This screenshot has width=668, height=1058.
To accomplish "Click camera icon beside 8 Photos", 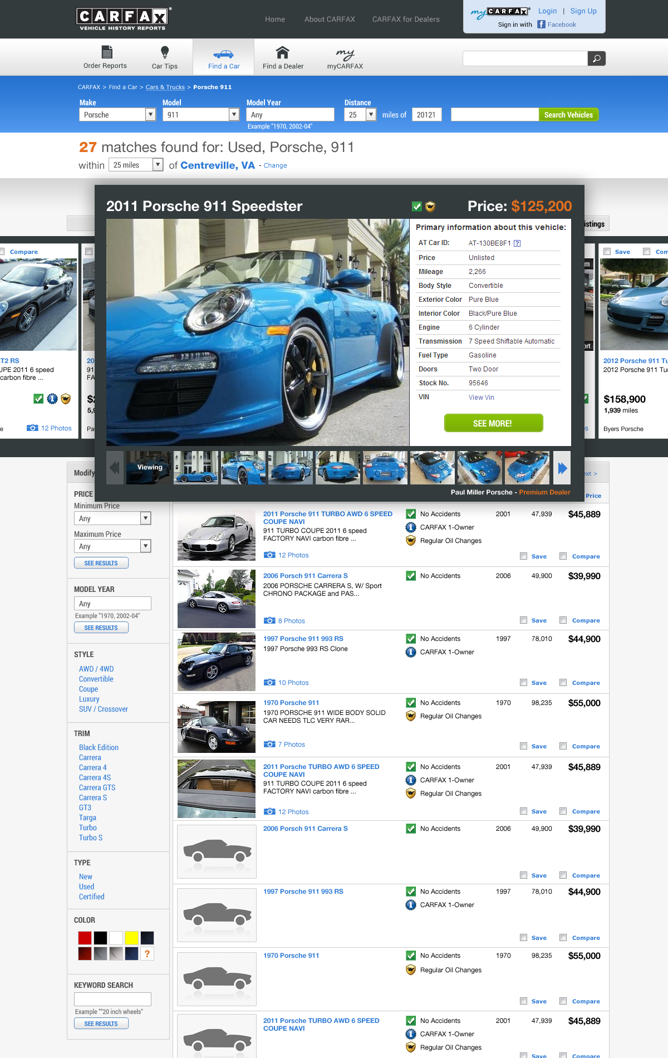I will [269, 620].
